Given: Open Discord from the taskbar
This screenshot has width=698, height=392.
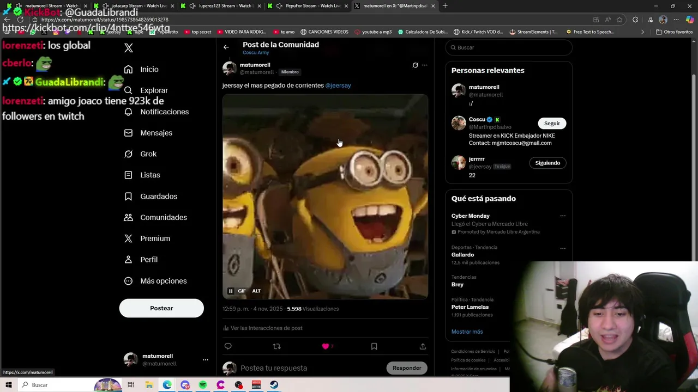Looking at the screenshot, I should pyautogui.click(x=185, y=385).
